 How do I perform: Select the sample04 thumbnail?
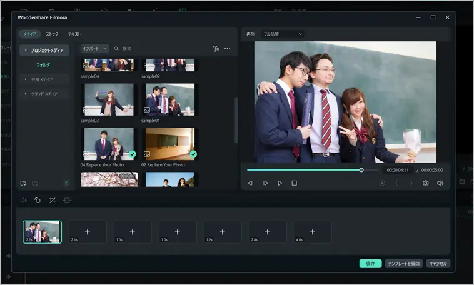109,65
